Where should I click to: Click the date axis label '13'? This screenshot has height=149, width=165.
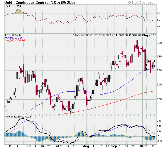[153, 146]
